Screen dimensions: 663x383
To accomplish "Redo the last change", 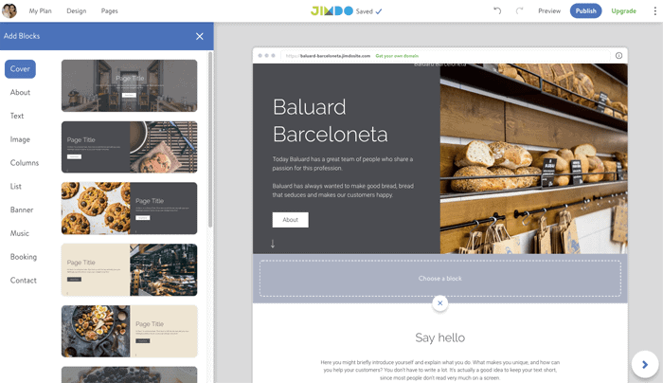I will click(x=519, y=10).
